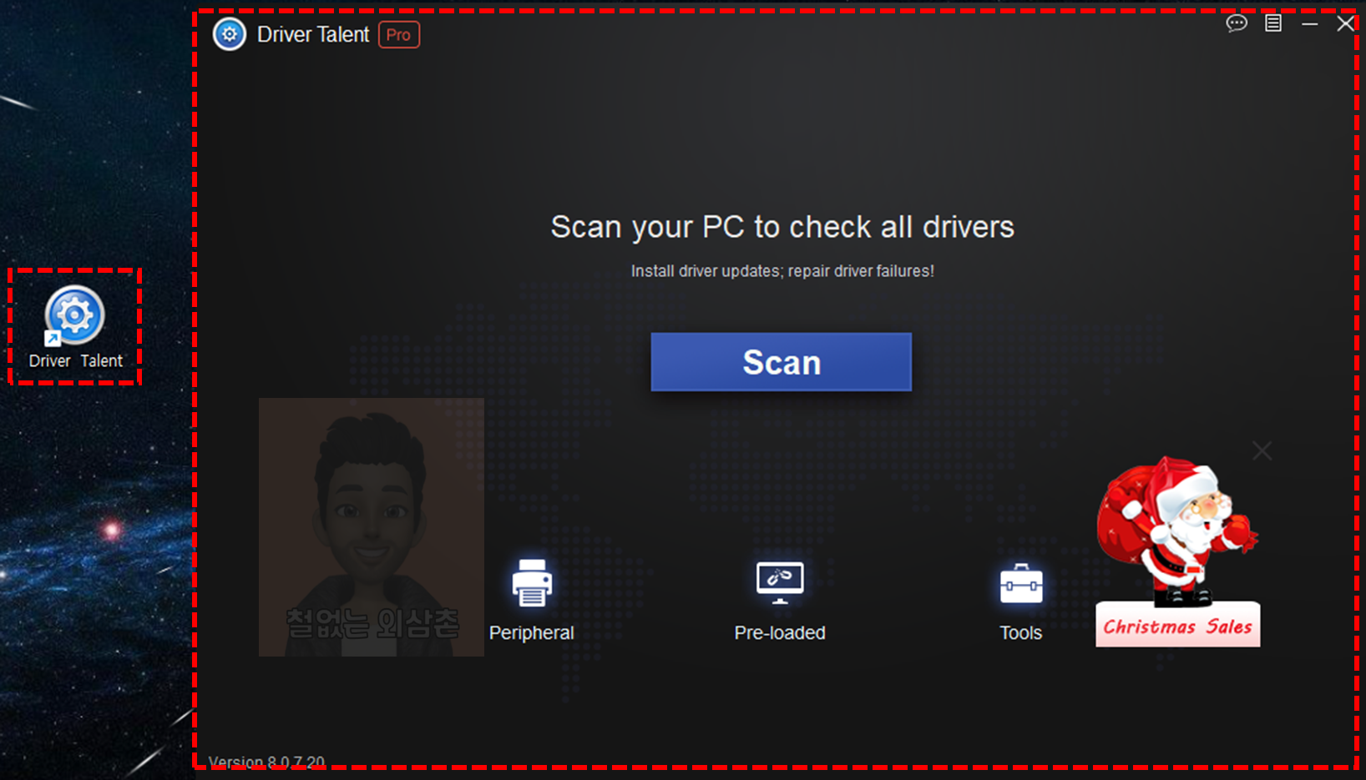Open the Peripheral drivers printer icon

click(x=532, y=583)
